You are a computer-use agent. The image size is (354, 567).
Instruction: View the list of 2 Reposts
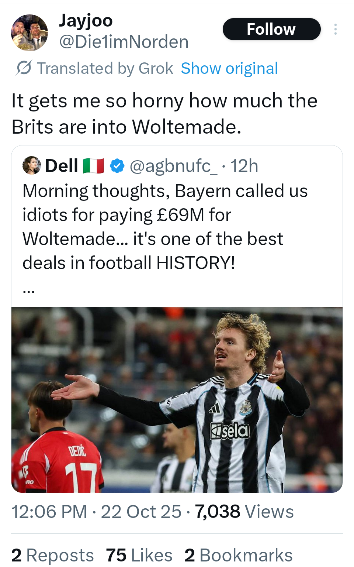52,555
